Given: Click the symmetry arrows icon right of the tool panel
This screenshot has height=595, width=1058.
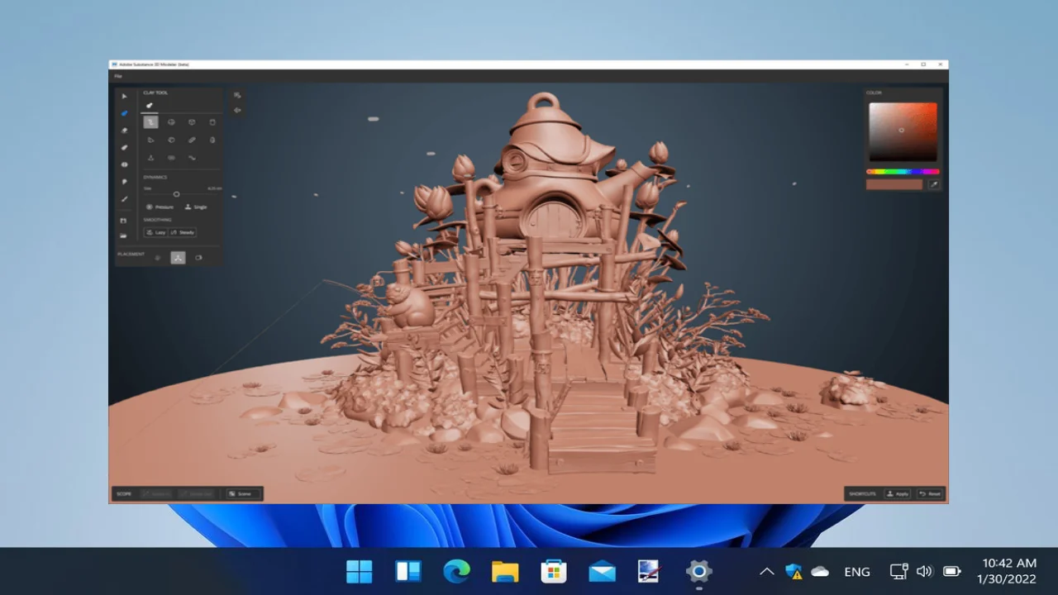Looking at the screenshot, I should click(237, 110).
